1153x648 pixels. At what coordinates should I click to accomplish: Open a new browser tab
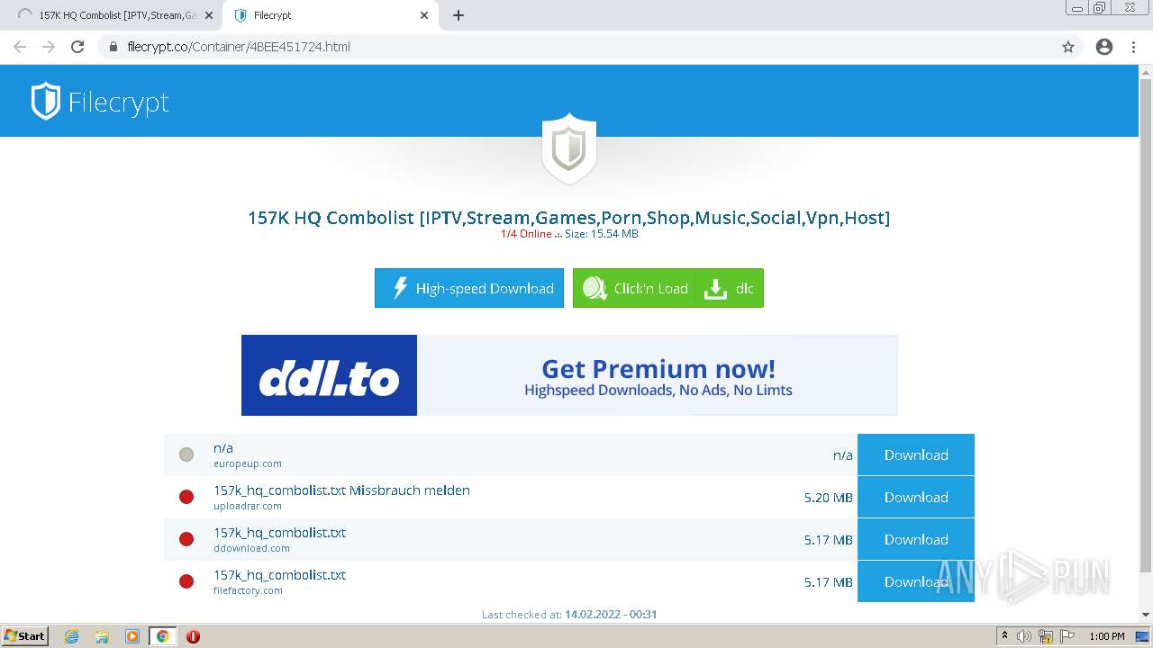click(x=458, y=15)
